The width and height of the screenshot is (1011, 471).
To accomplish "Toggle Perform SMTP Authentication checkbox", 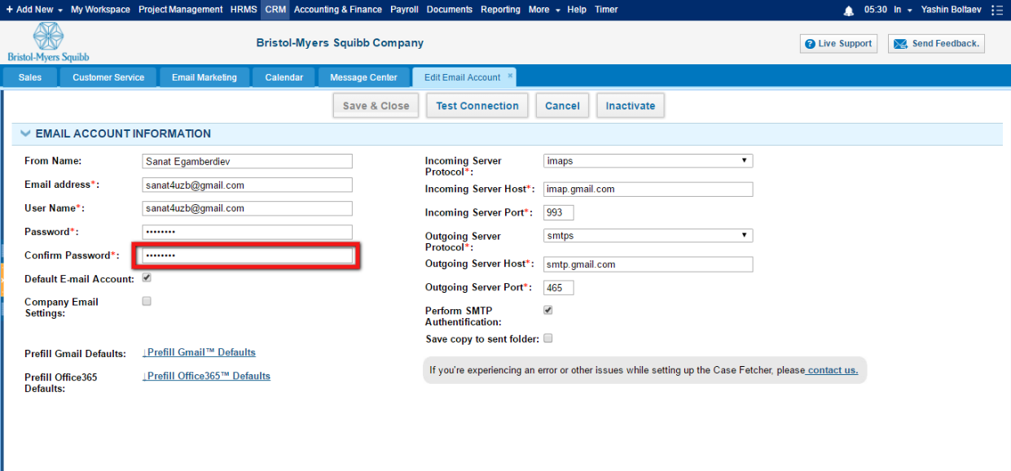I will click(548, 310).
